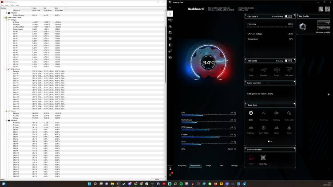Open Armoury Crate hamburger menu icon
333x187 pixels.
tap(170, 8)
